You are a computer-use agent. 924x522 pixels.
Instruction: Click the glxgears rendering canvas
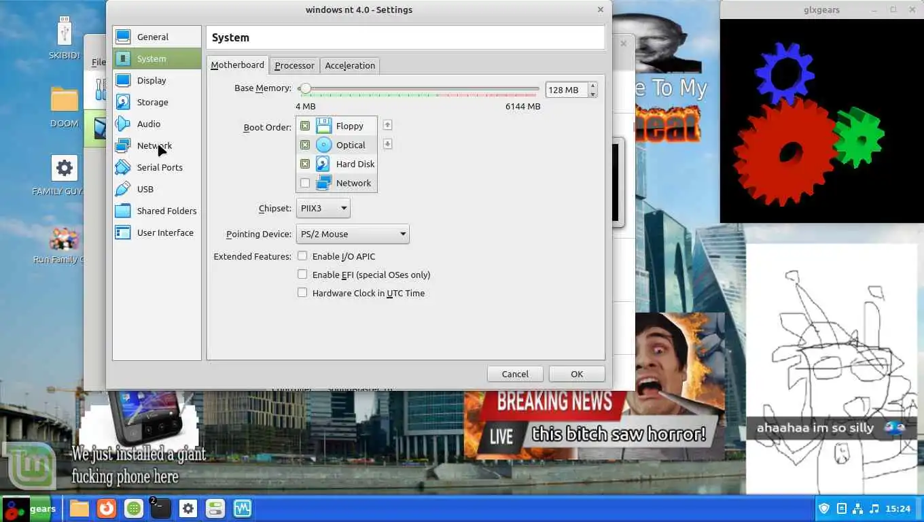tap(821, 121)
